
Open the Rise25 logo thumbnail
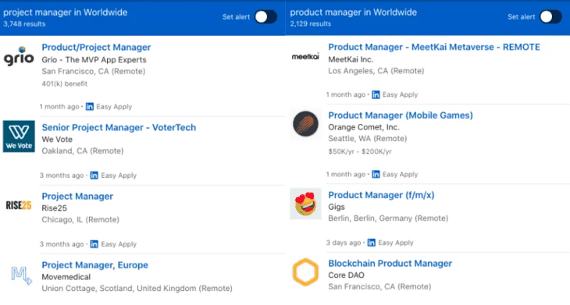[19, 205]
